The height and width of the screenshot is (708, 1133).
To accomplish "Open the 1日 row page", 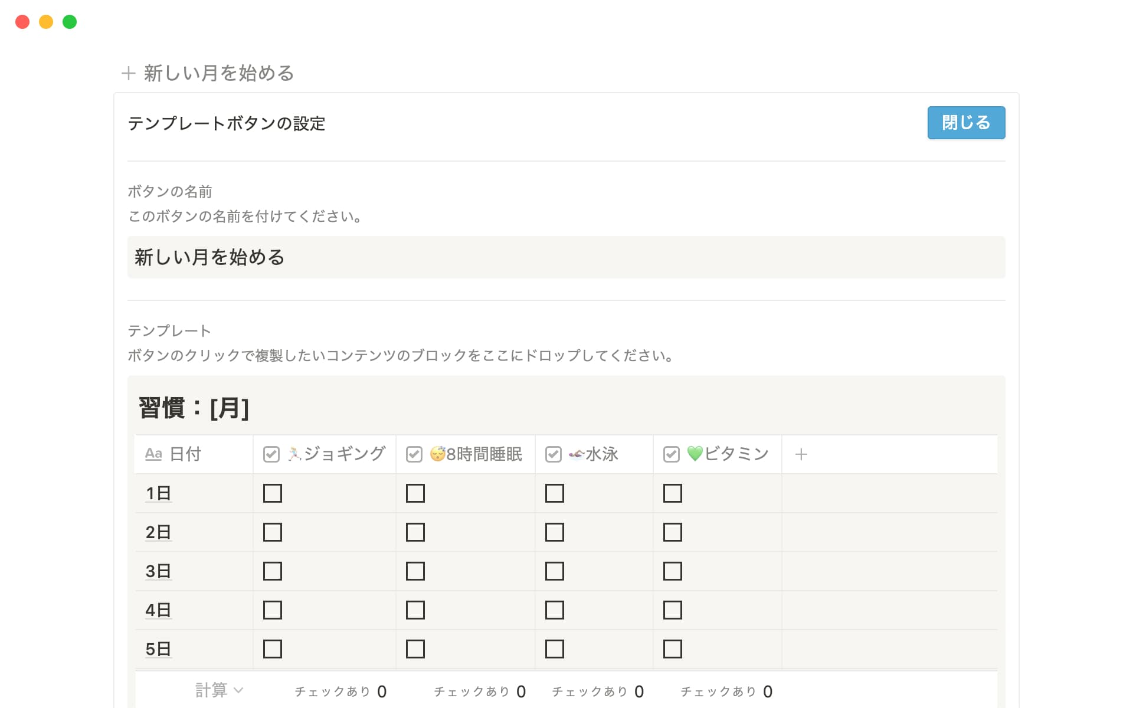I will coord(158,493).
